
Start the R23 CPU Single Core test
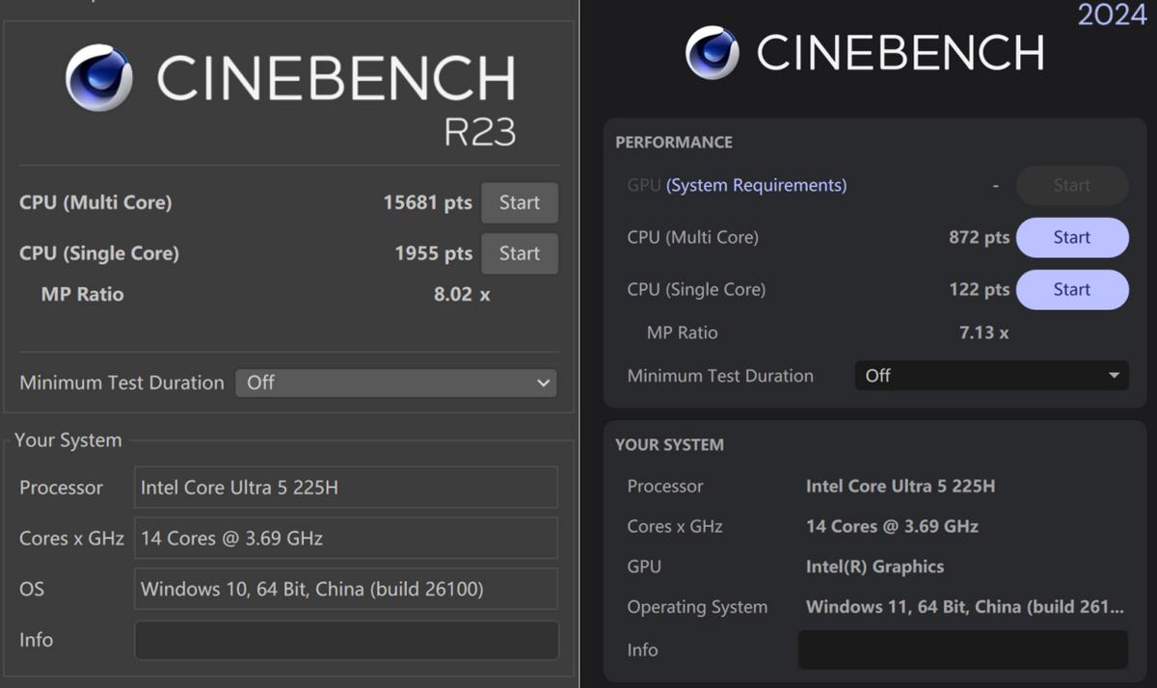pos(519,253)
